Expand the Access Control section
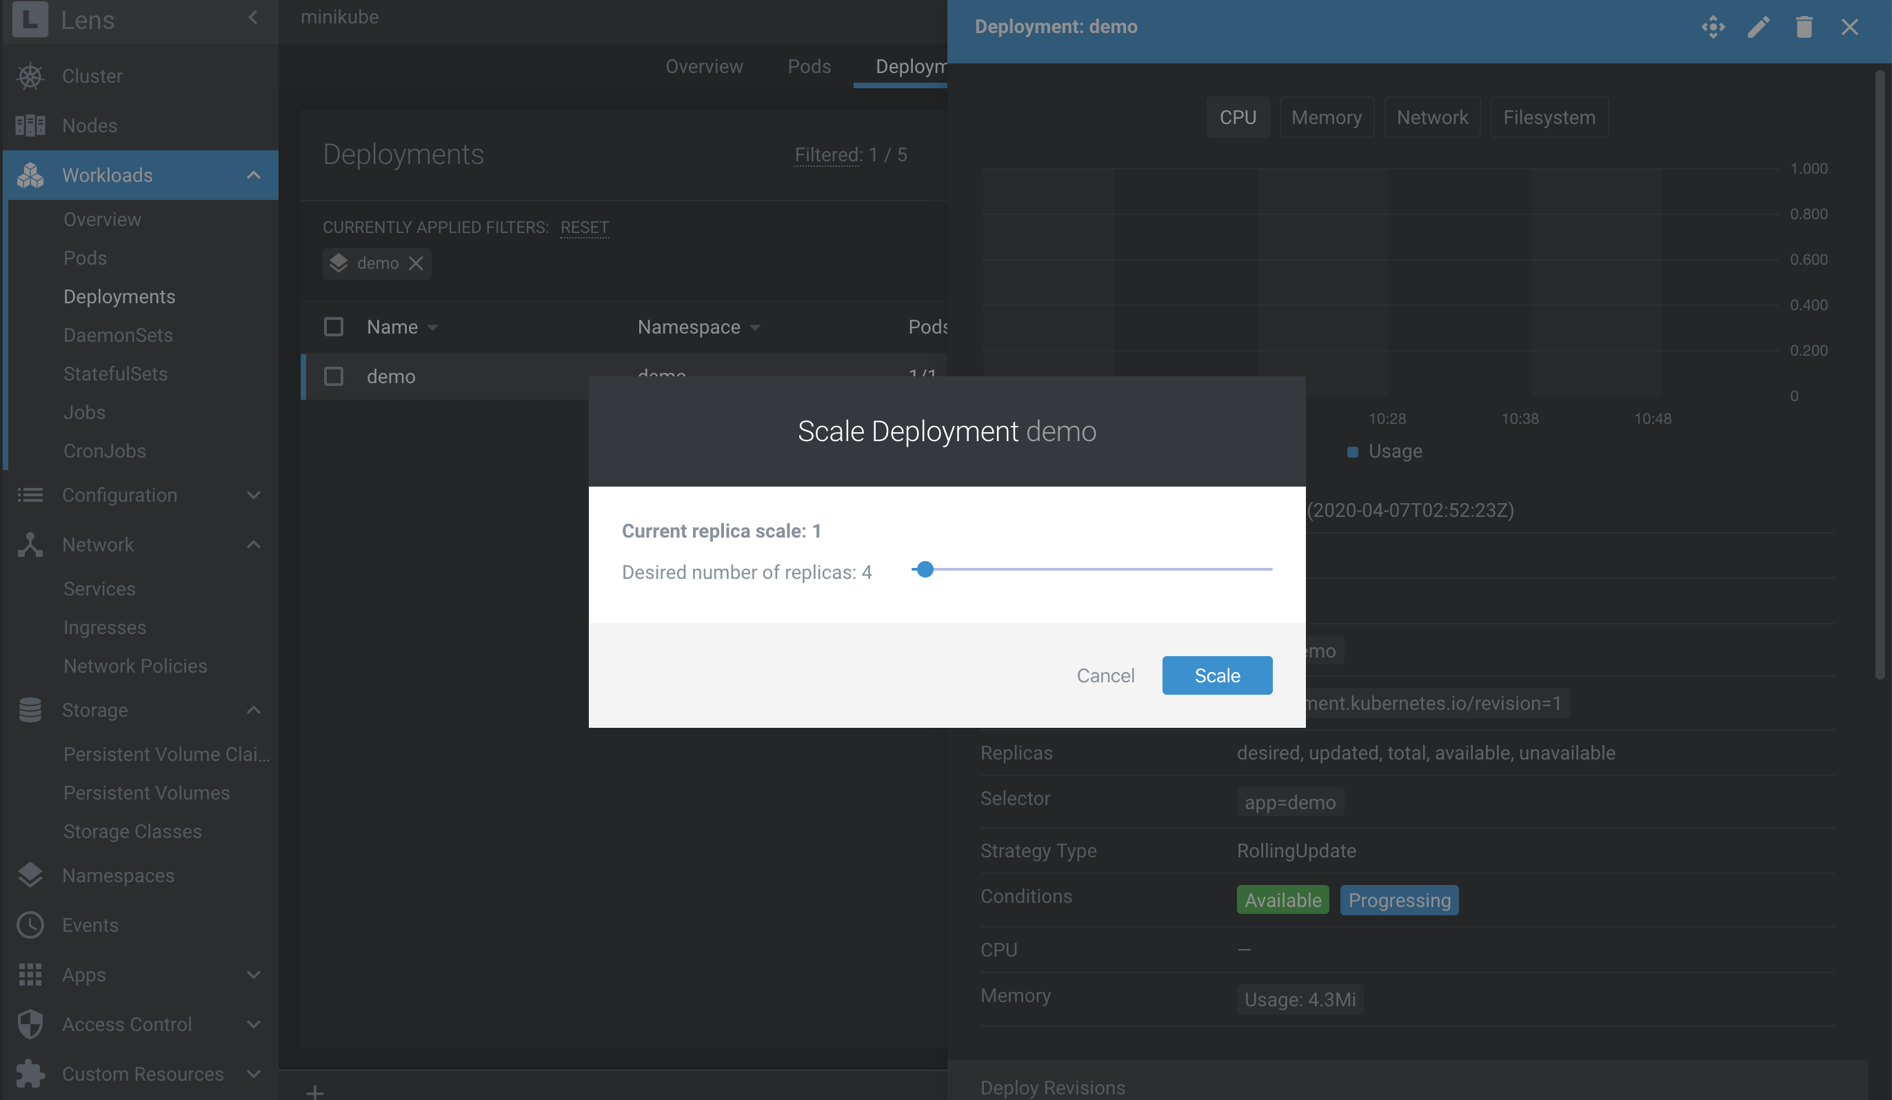1892x1100 pixels. point(254,1024)
